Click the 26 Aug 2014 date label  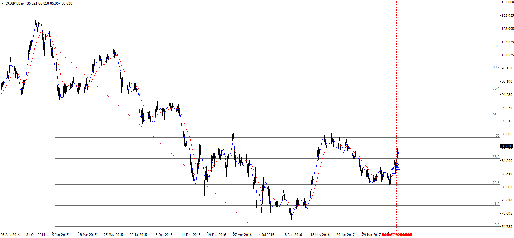point(10,235)
